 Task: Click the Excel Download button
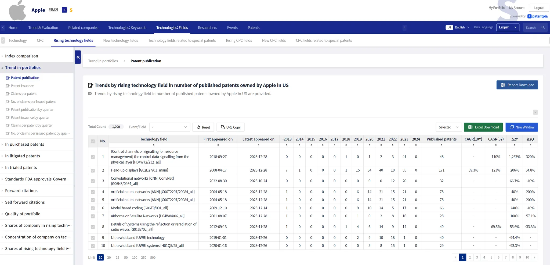(x=483, y=127)
